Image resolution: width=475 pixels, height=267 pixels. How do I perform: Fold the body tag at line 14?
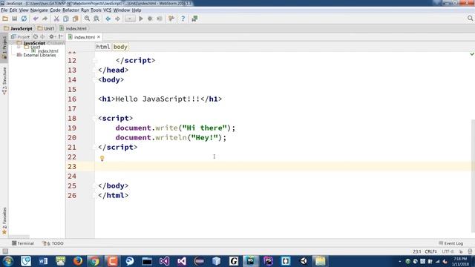point(94,80)
